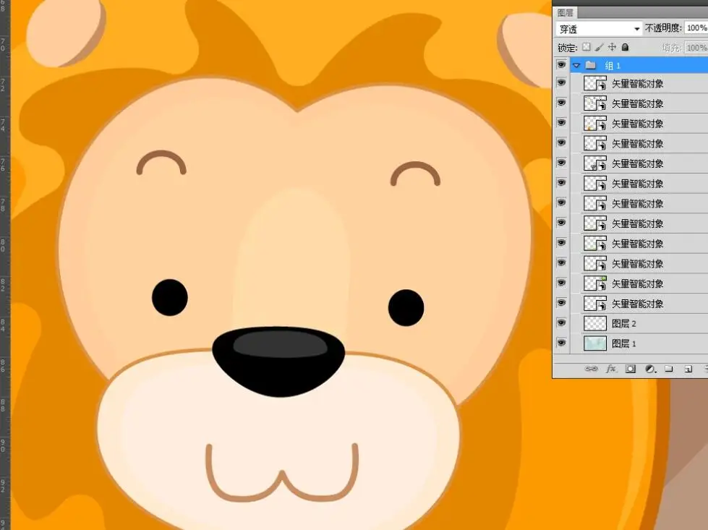Screen dimensions: 708x530
Task: Click the create new layer icon
Action: click(688, 369)
